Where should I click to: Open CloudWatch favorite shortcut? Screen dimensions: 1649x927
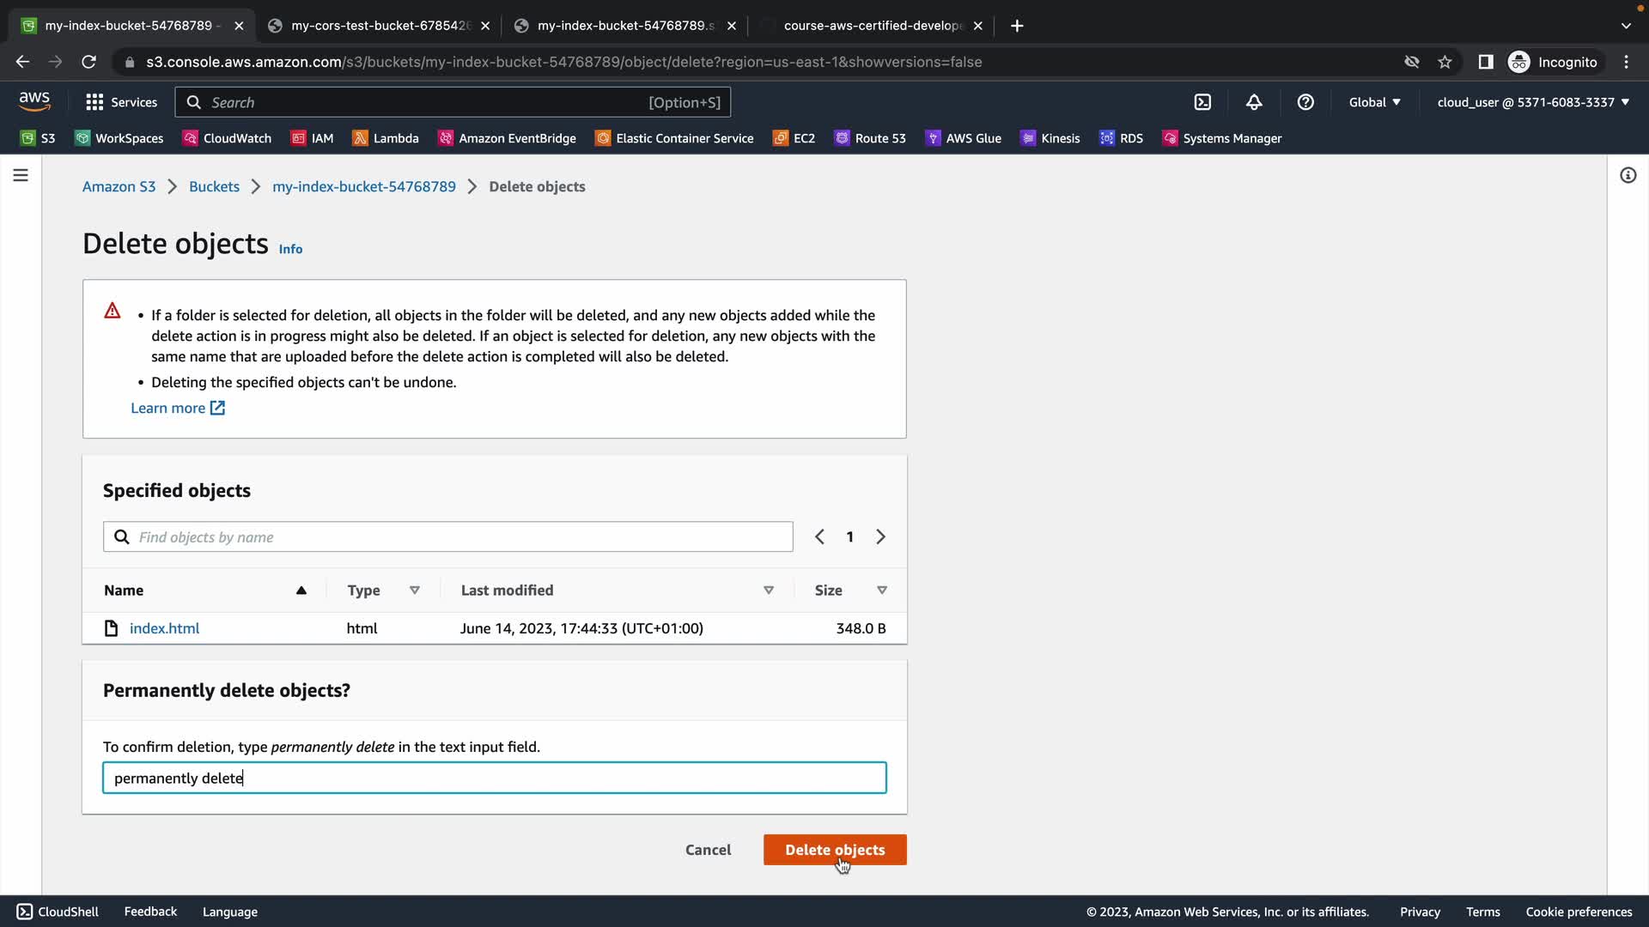[x=227, y=138]
